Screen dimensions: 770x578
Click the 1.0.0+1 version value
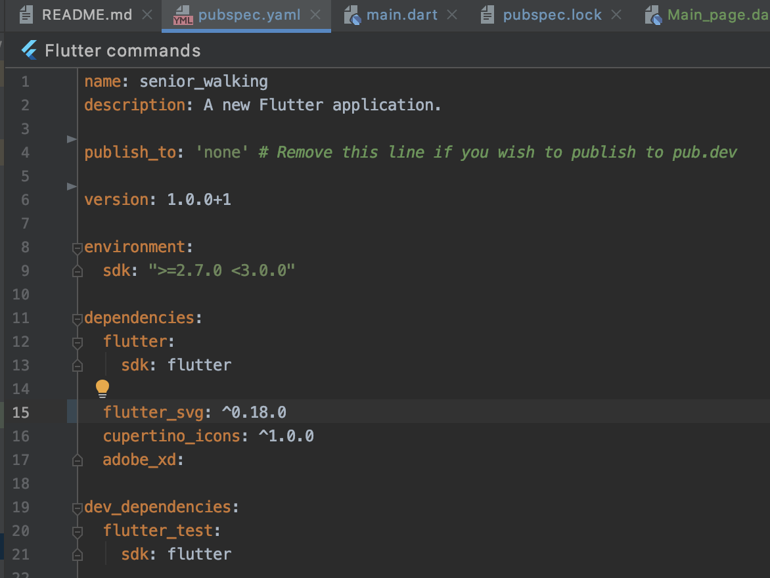click(199, 200)
